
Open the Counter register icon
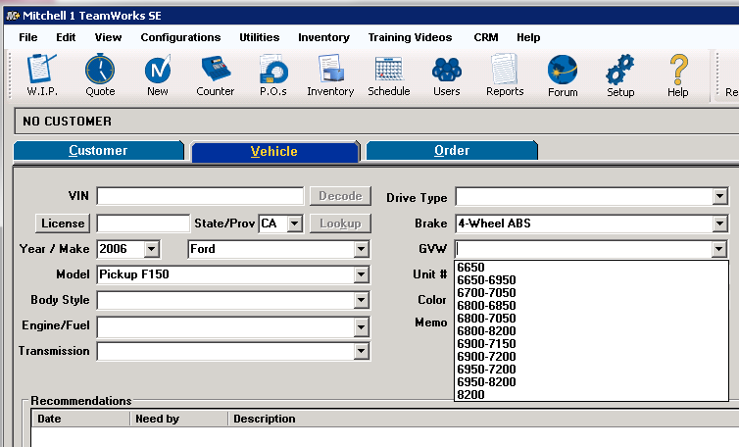(216, 74)
